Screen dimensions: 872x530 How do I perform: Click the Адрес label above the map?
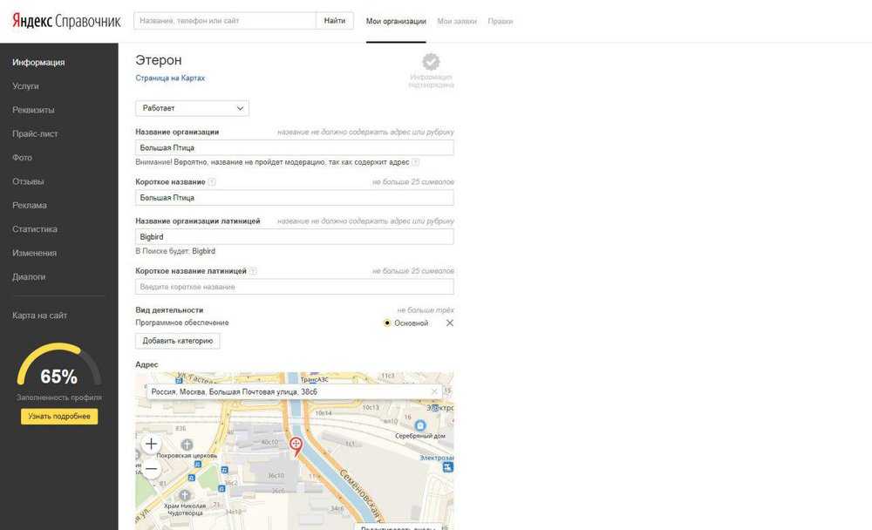146,364
